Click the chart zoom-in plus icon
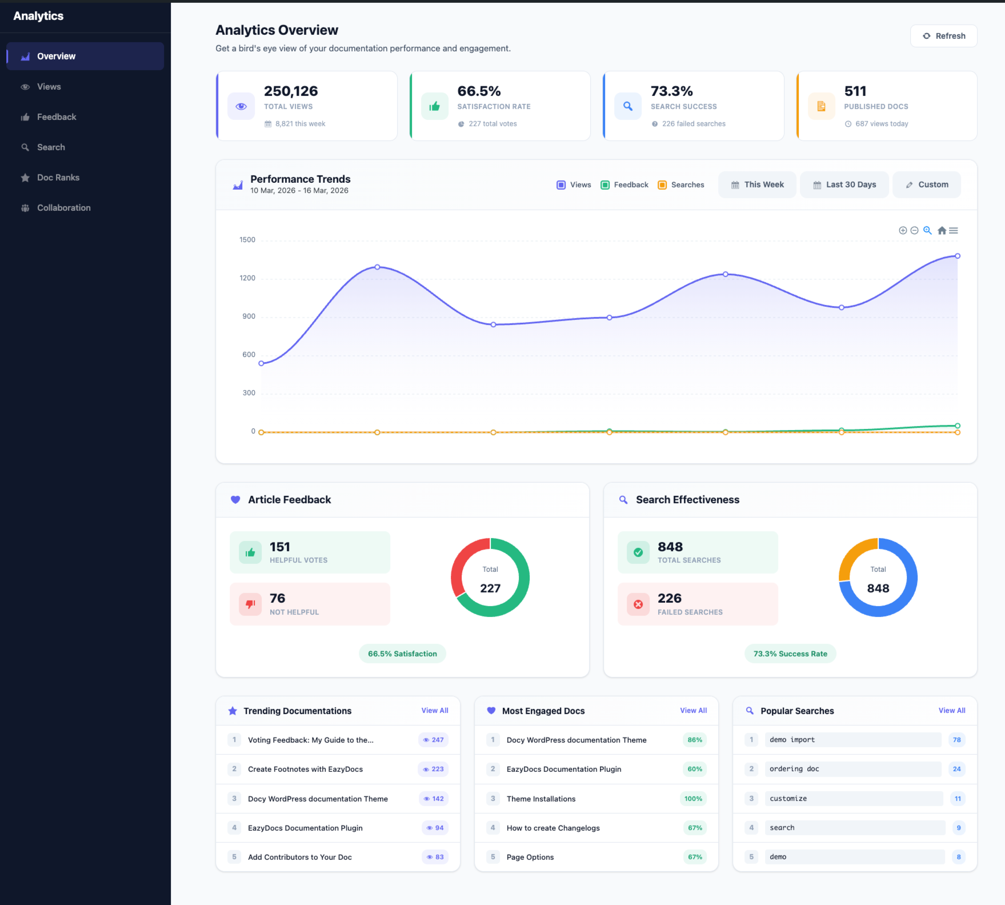The image size is (1005, 905). 903,230
